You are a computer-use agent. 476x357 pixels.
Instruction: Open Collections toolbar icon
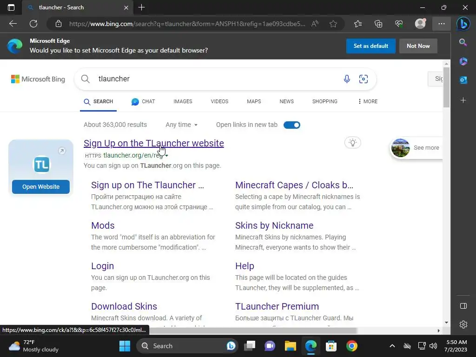click(378, 24)
